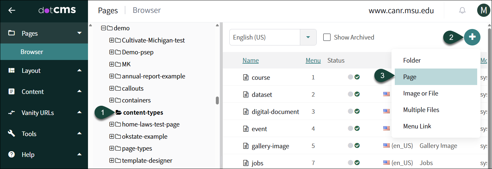Enable the Show Archived checkbox
492x169 pixels.
[327, 37]
